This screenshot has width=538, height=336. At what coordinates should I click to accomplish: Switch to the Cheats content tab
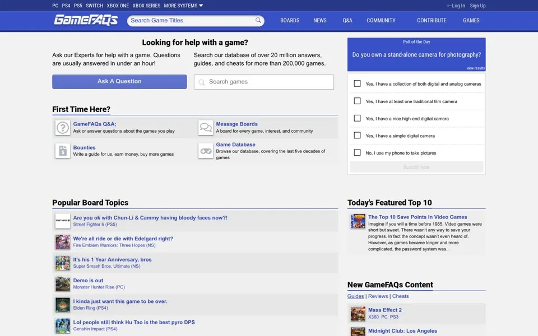pos(400,296)
